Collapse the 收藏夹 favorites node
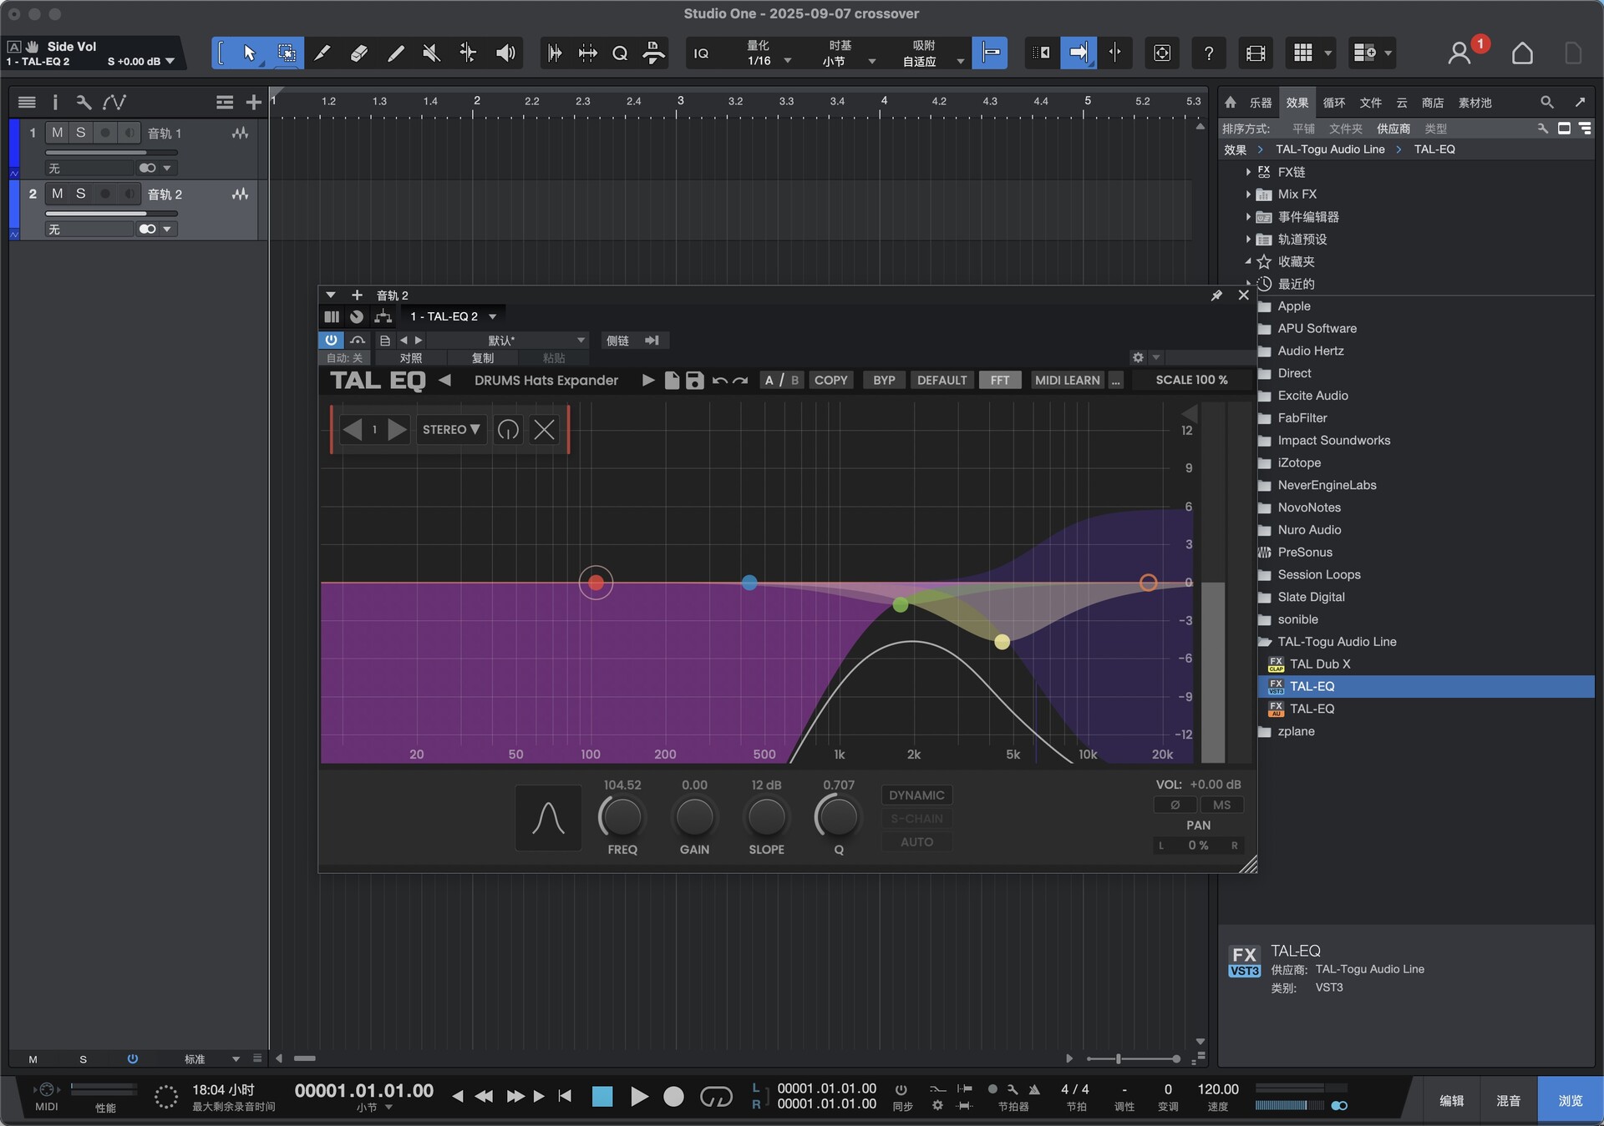 pyautogui.click(x=1248, y=261)
